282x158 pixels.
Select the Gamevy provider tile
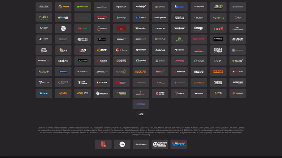(x=199, y=39)
